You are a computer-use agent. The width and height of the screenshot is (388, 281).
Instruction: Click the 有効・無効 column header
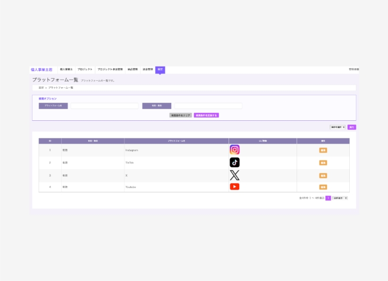pyautogui.click(x=93, y=140)
